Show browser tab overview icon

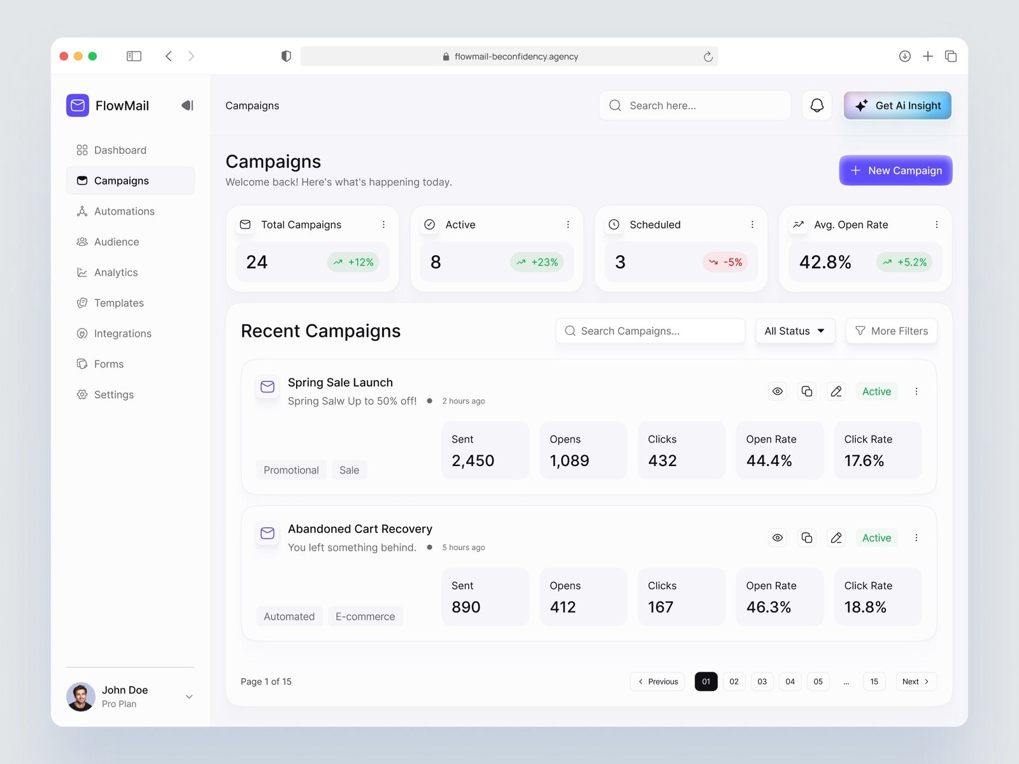point(951,56)
